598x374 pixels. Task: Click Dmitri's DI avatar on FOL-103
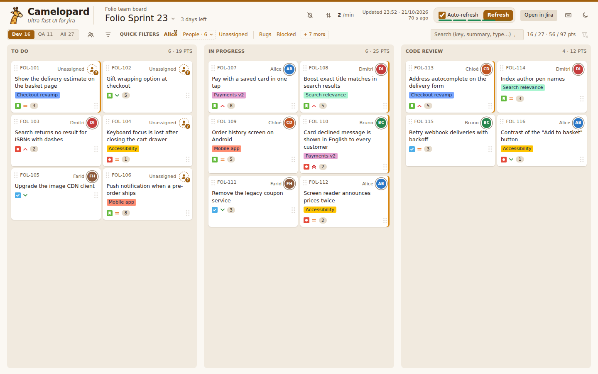92,123
